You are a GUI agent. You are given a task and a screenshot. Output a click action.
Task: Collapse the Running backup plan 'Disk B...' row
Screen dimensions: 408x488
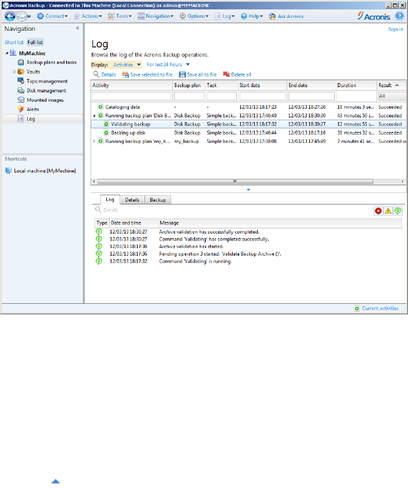[94, 116]
